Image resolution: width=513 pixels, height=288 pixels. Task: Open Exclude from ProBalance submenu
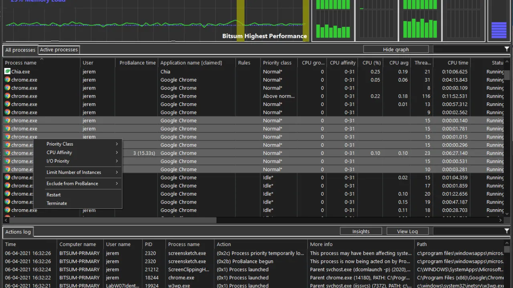78,184
